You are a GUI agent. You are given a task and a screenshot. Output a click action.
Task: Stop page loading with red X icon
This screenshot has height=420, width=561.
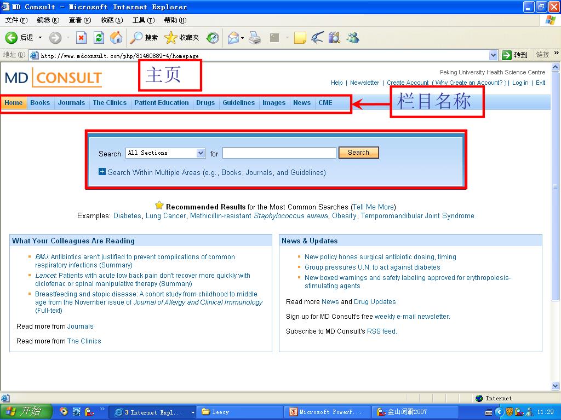82,38
